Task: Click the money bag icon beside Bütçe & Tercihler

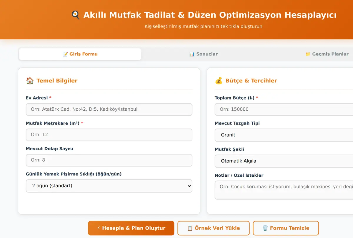Action: click(x=219, y=81)
